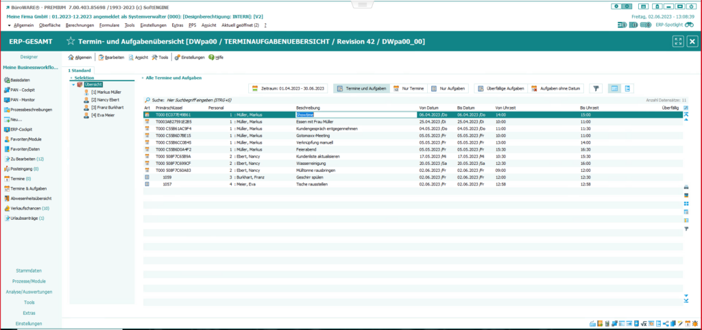Screen dimensions: 702x330
Task: Toggle Termine und Aufgaben filter
Action: (361, 88)
